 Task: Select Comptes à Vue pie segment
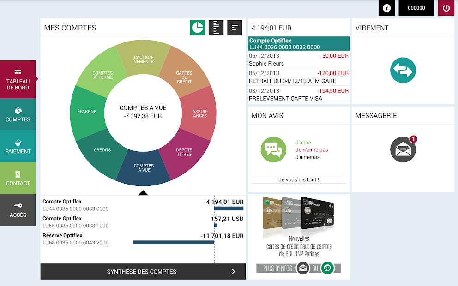pyautogui.click(x=144, y=167)
